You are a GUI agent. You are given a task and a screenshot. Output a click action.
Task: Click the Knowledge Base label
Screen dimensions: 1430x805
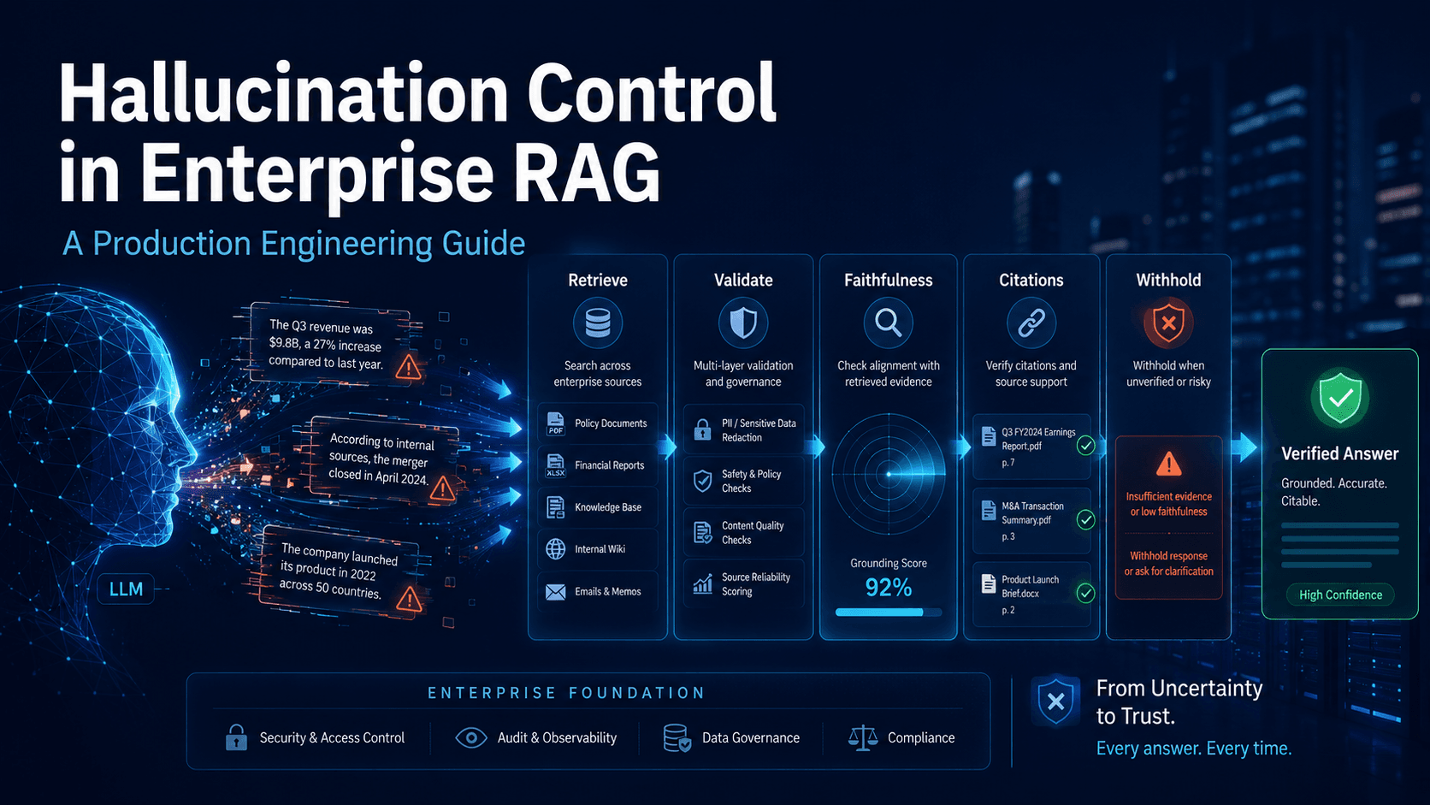(608, 507)
